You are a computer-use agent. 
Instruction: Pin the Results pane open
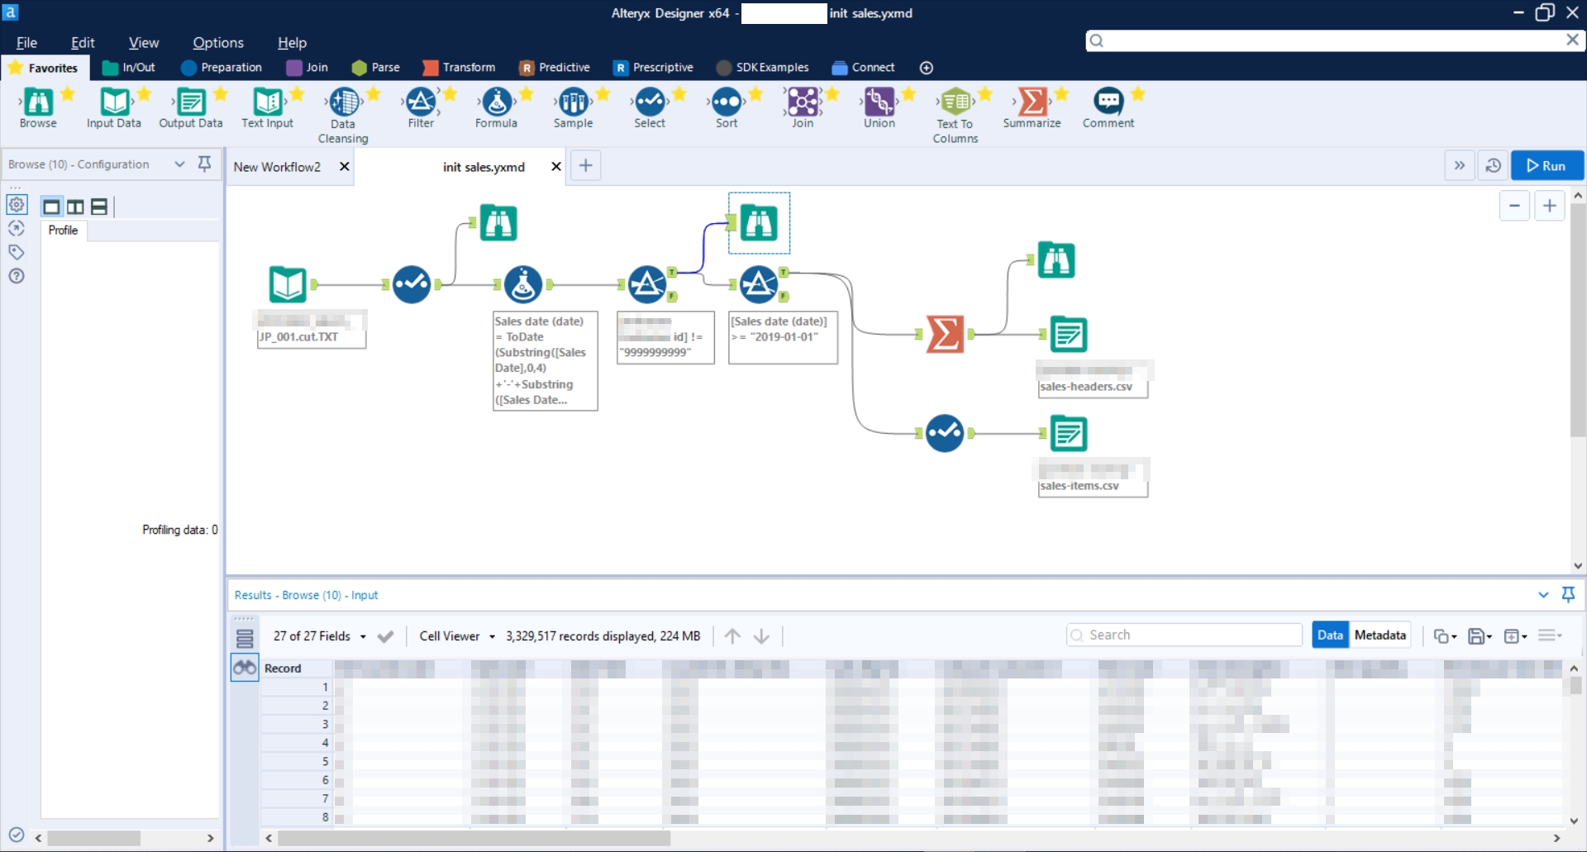[x=1568, y=595]
